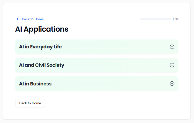Click the green panel of AI in Everyday Life row

tap(108, 47)
